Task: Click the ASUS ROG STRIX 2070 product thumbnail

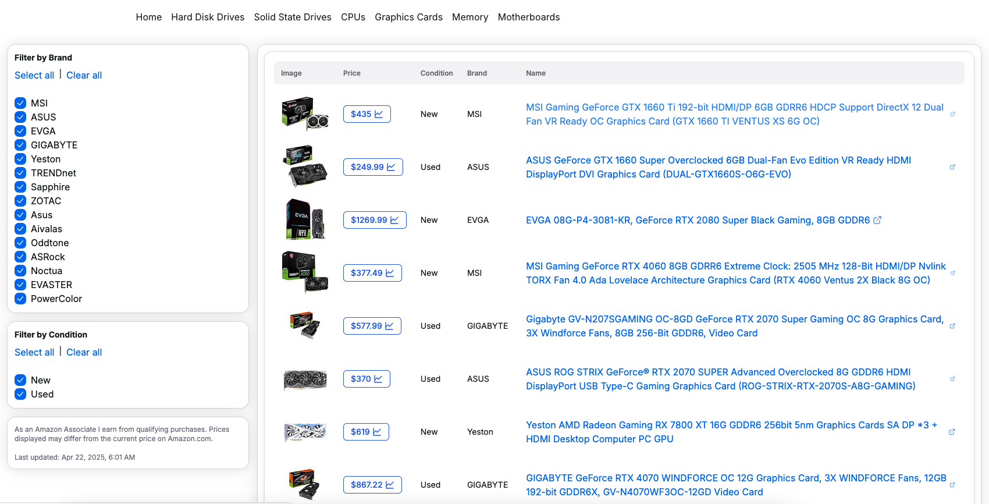Action: click(x=305, y=379)
